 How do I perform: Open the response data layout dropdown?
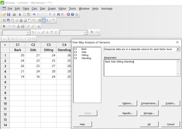coord(178,49)
